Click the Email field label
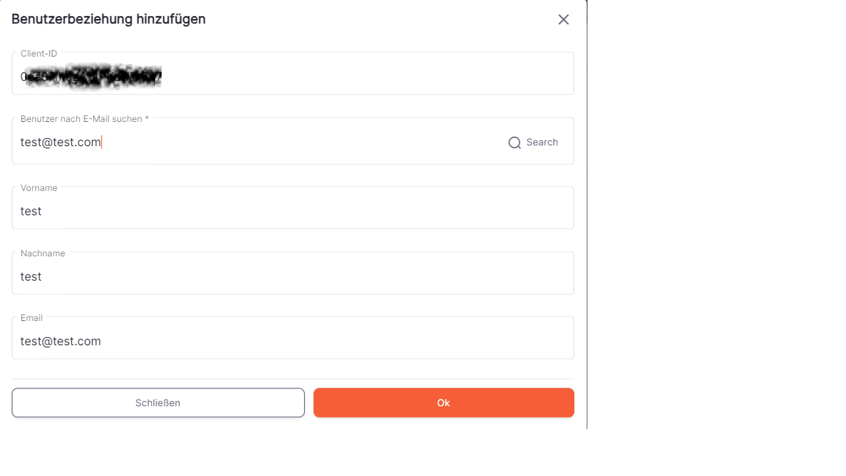This screenshot has width=846, height=476. point(32,318)
